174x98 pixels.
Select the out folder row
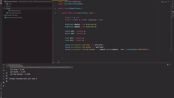tap(27, 6)
